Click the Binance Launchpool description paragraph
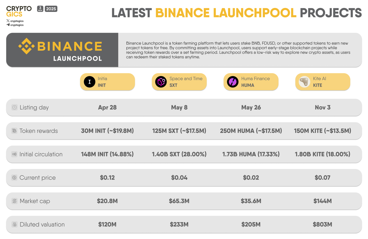 238,50
